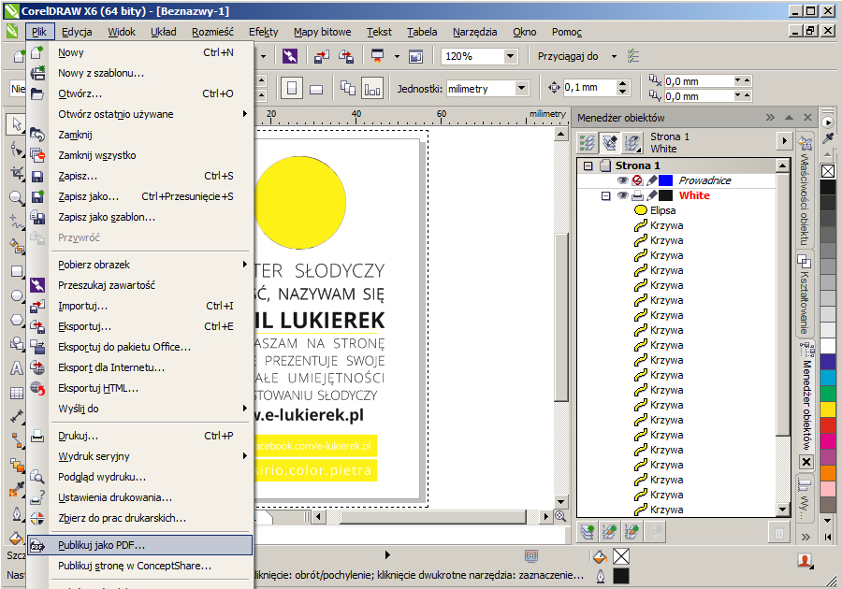Choose Eksportuj from the Plik menu
842x589 pixels.
click(x=139, y=326)
